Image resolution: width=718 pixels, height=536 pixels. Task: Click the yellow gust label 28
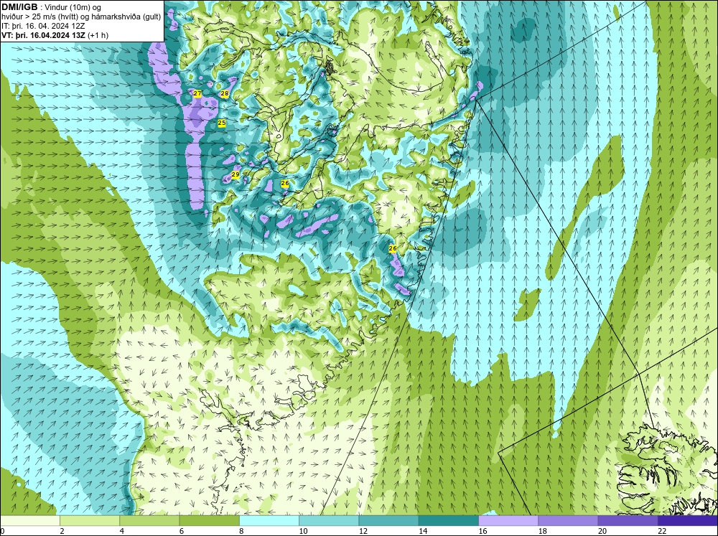tap(224, 93)
